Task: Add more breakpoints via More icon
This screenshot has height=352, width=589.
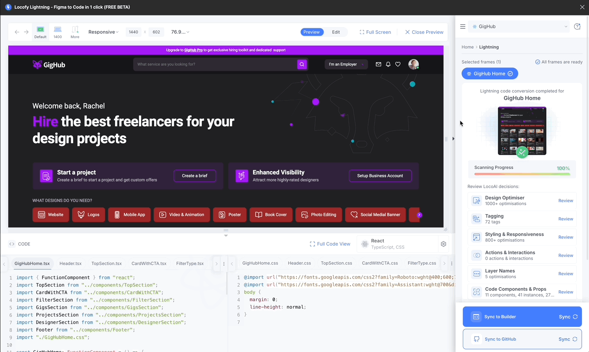Action: (75, 32)
